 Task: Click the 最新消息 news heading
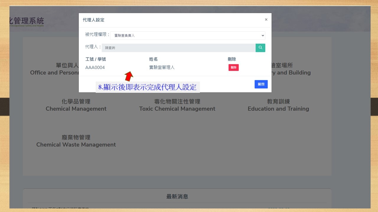tap(177, 196)
